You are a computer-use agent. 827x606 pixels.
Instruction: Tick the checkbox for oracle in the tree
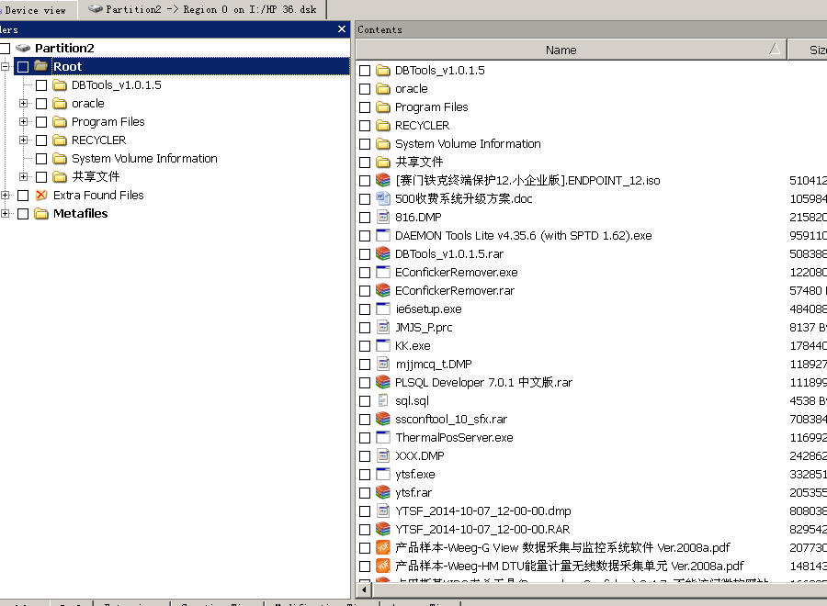[x=41, y=104]
